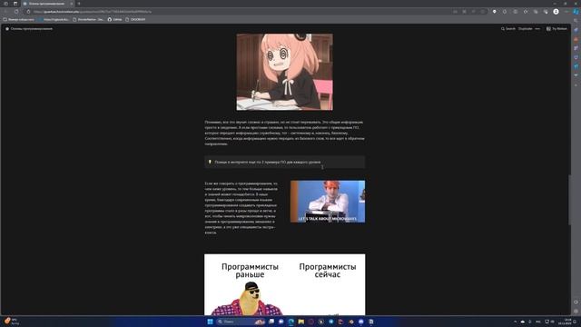Open the Edge profile avatar

pos(556,12)
